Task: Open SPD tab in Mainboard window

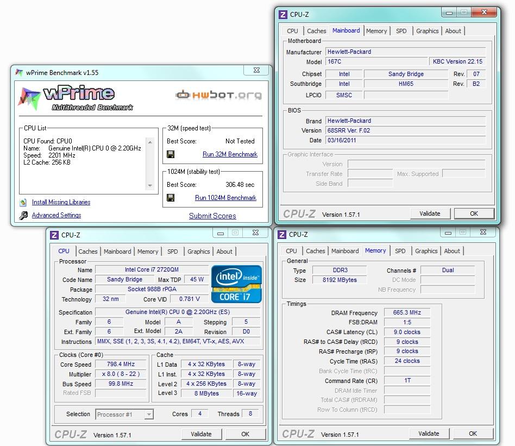Action: [401, 31]
